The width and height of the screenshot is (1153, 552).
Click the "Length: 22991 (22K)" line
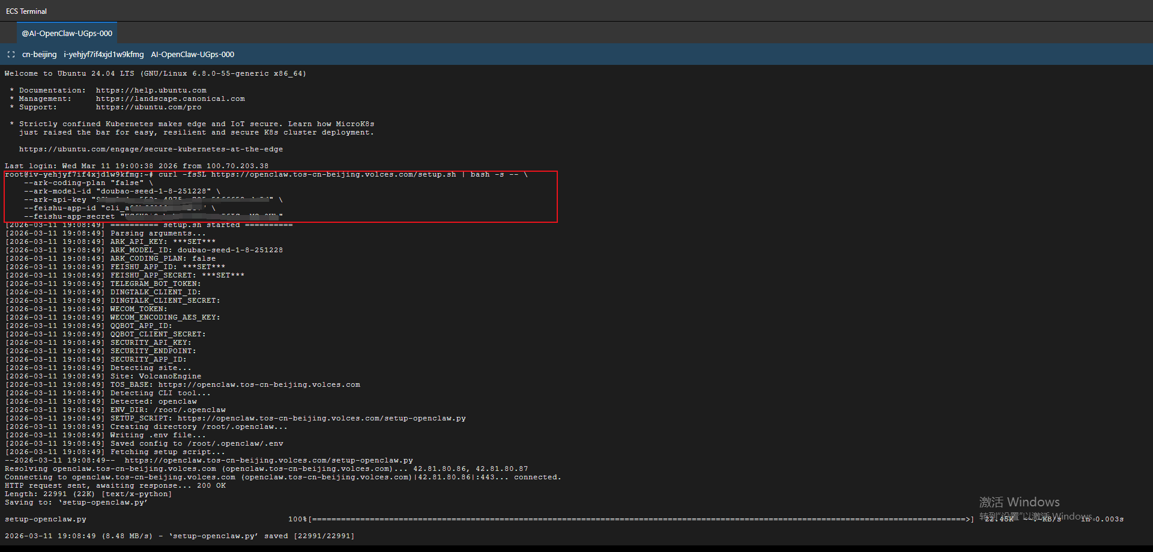tap(88, 494)
